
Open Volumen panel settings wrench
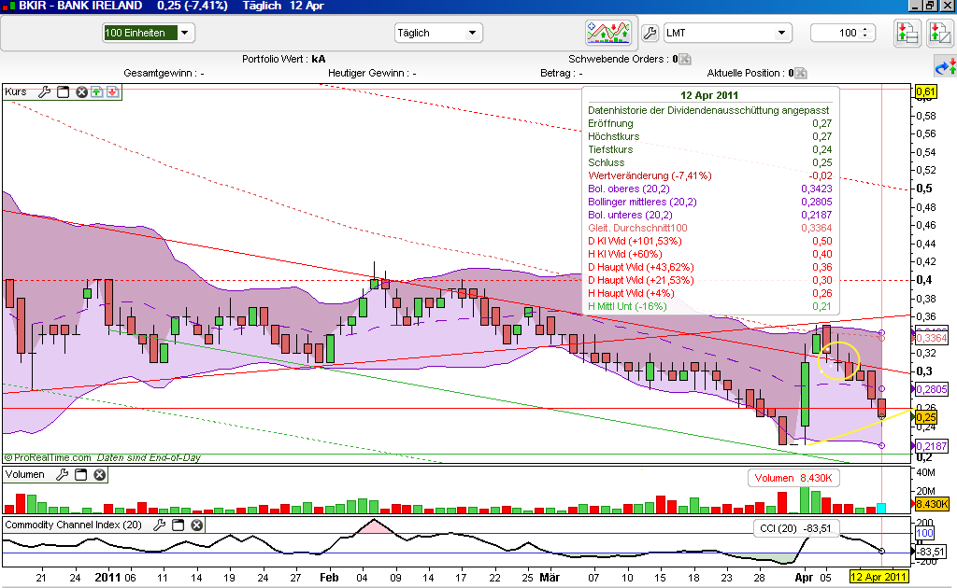click(63, 475)
